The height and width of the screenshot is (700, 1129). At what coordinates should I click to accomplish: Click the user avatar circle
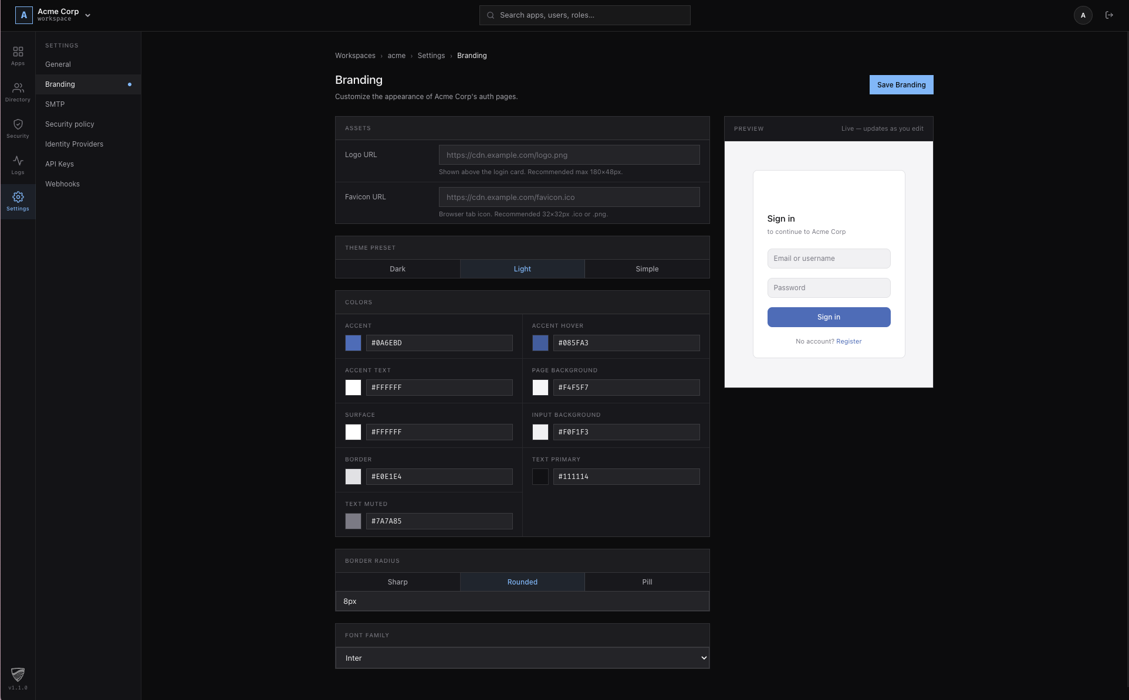coord(1083,15)
